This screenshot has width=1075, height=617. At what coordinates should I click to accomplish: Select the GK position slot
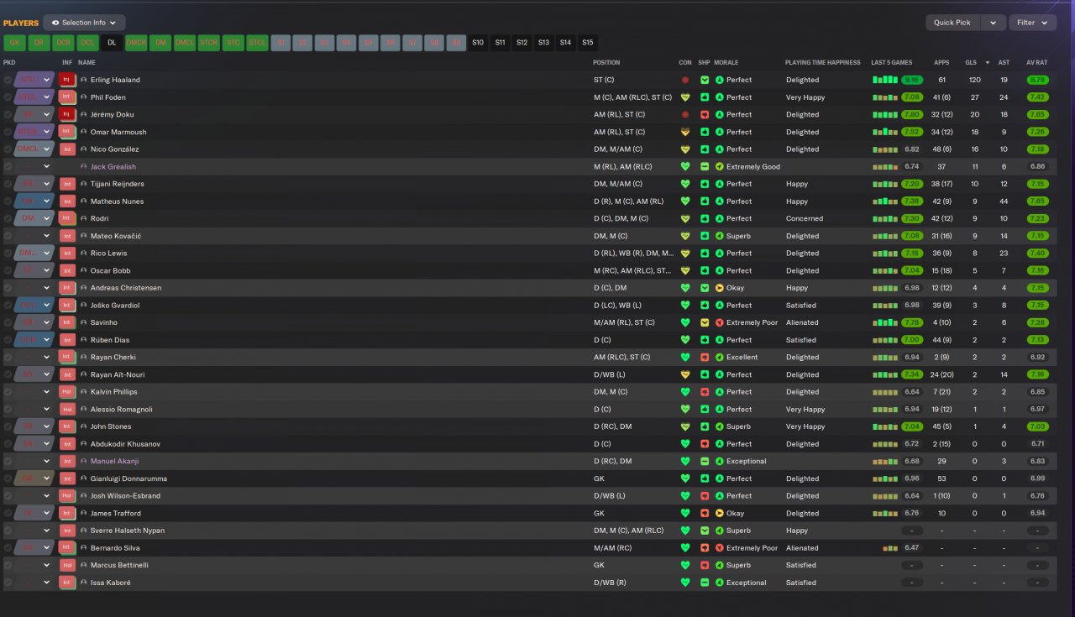pos(14,42)
